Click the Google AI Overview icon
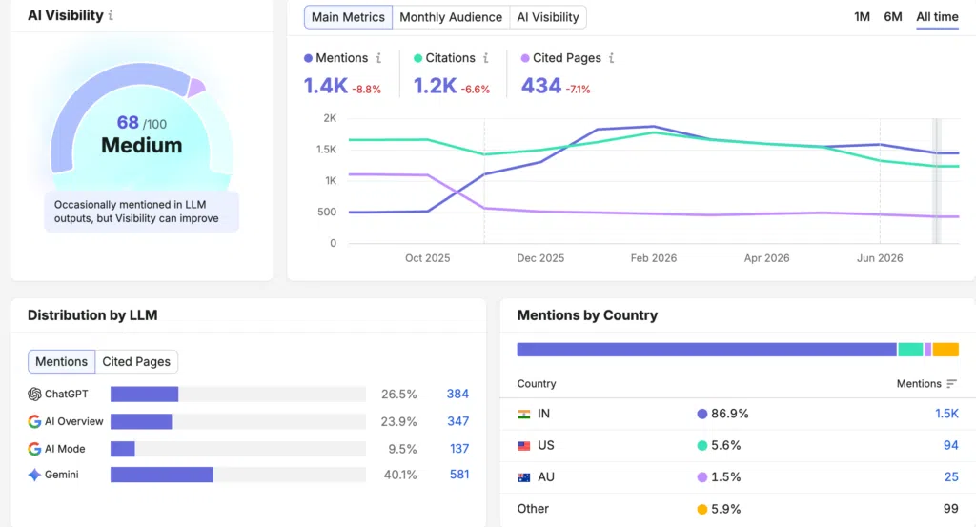Image resolution: width=976 pixels, height=527 pixels. click(x=35, y=421)
